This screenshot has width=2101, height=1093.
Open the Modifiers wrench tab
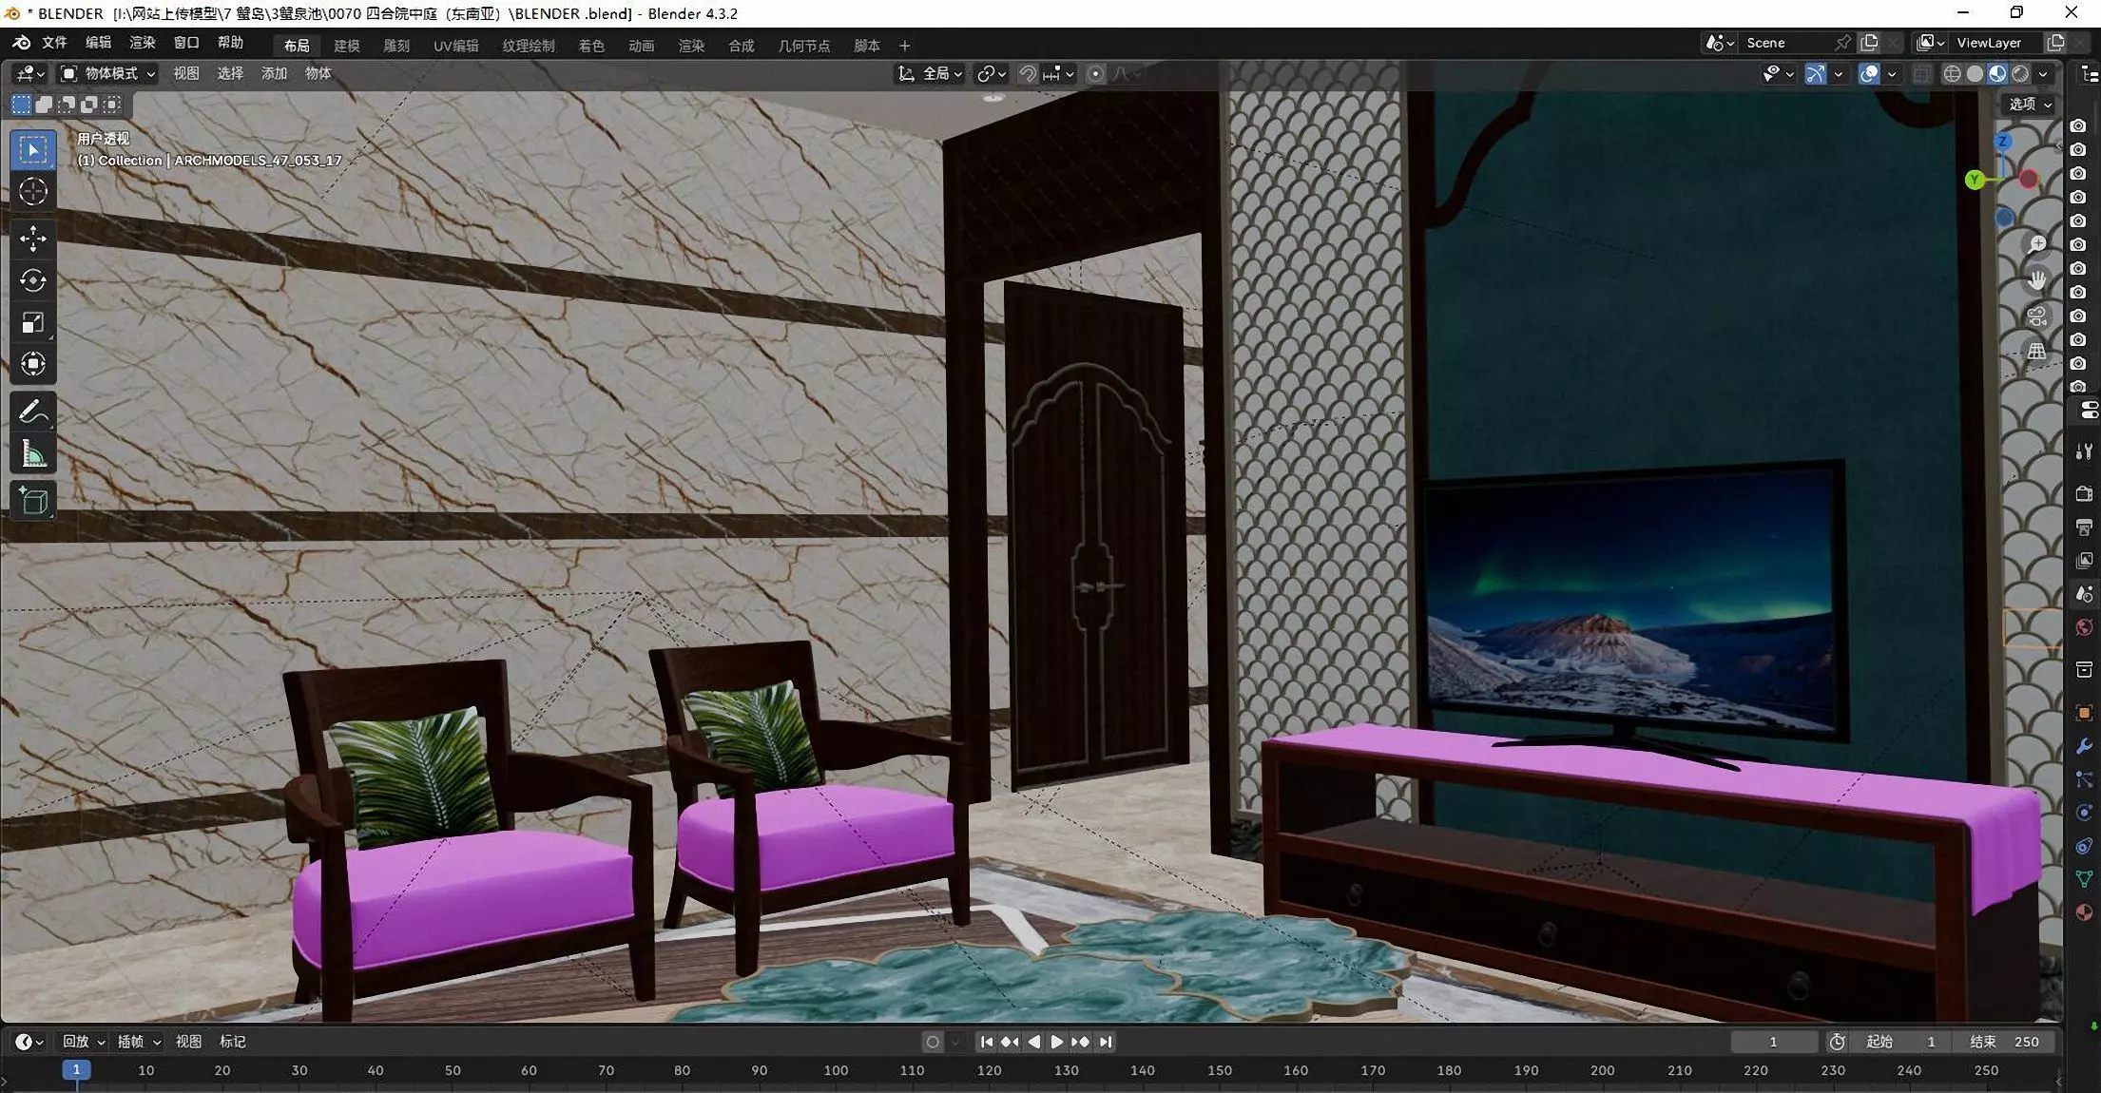[2084, 746]
